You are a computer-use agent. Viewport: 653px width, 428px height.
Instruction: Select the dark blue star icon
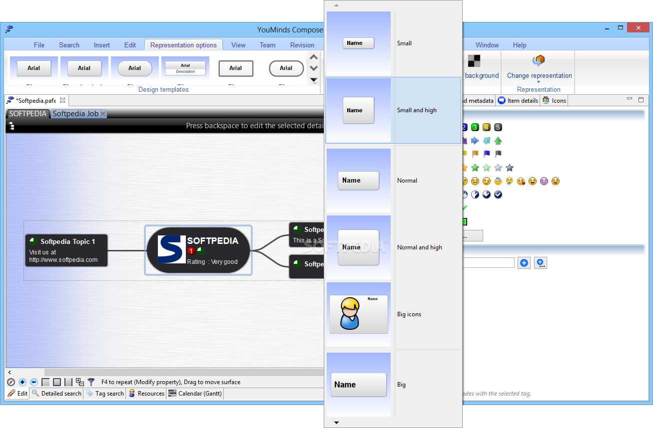point(509,168)
